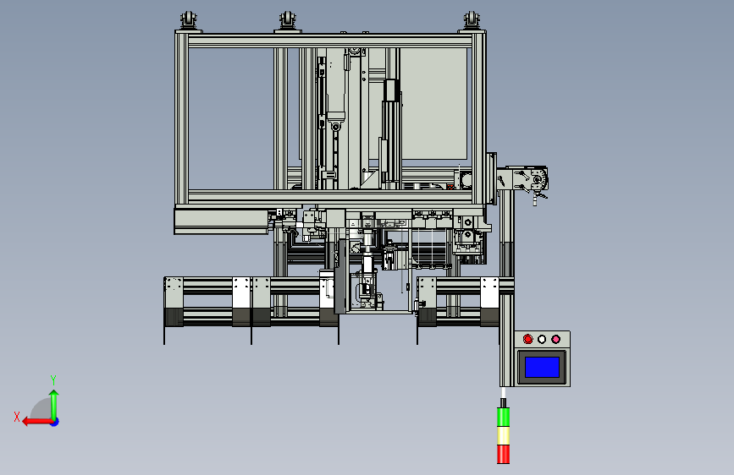Click the red X axis arrow of triad

(37, 422)
